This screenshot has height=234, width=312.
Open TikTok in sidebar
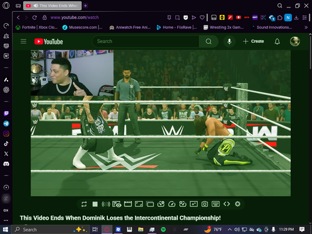[6, 144]
